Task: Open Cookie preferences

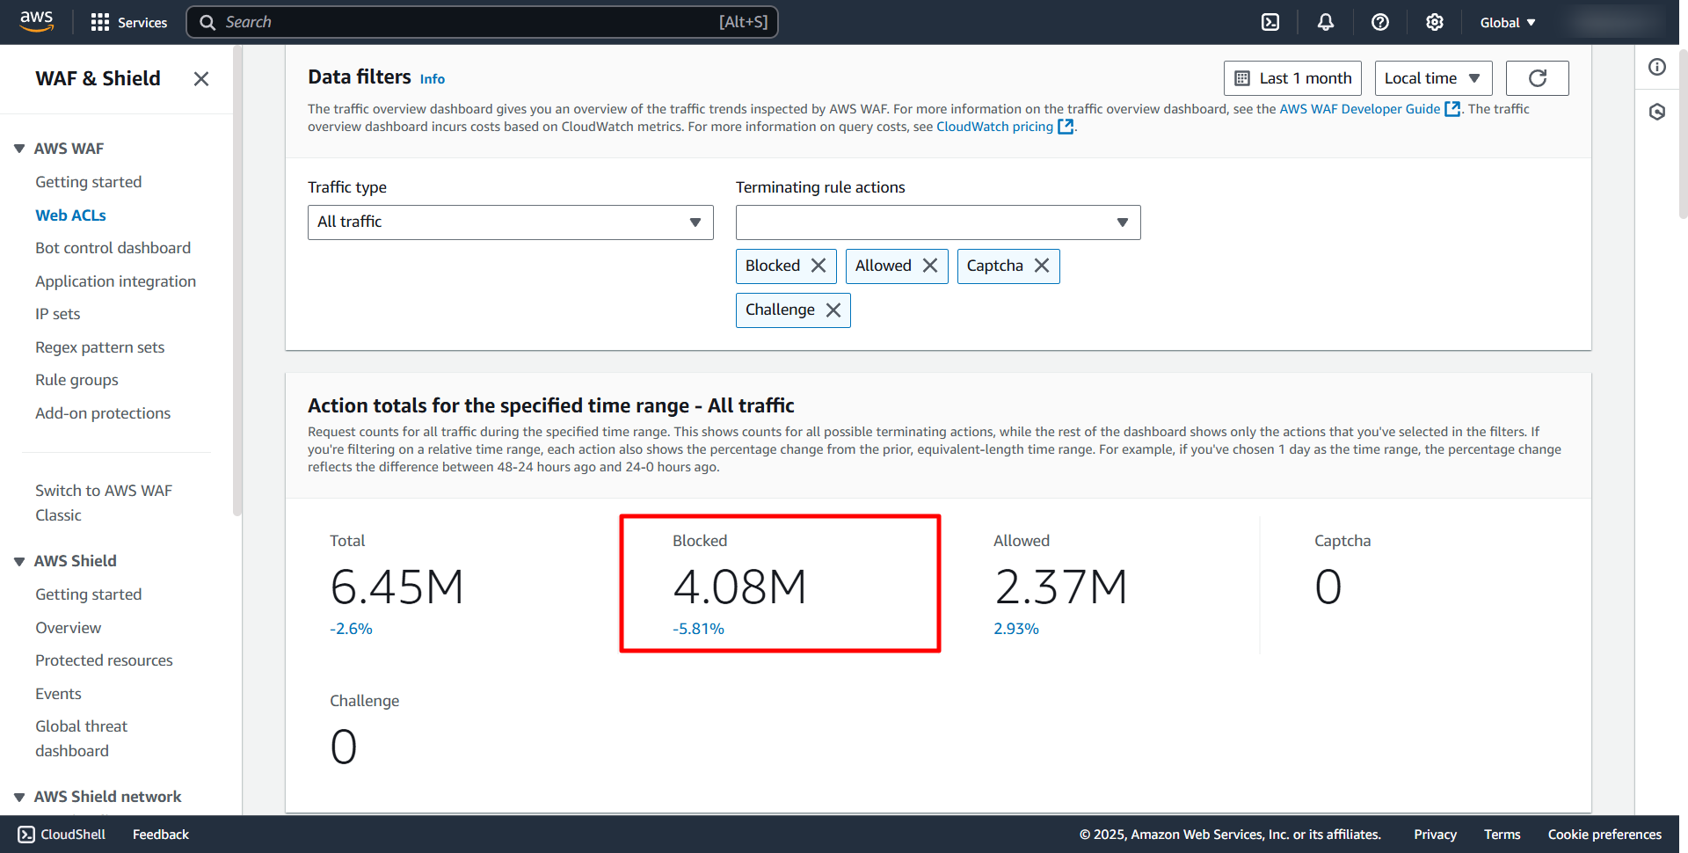Action: pyautogui.click(x=1604, y=835)
